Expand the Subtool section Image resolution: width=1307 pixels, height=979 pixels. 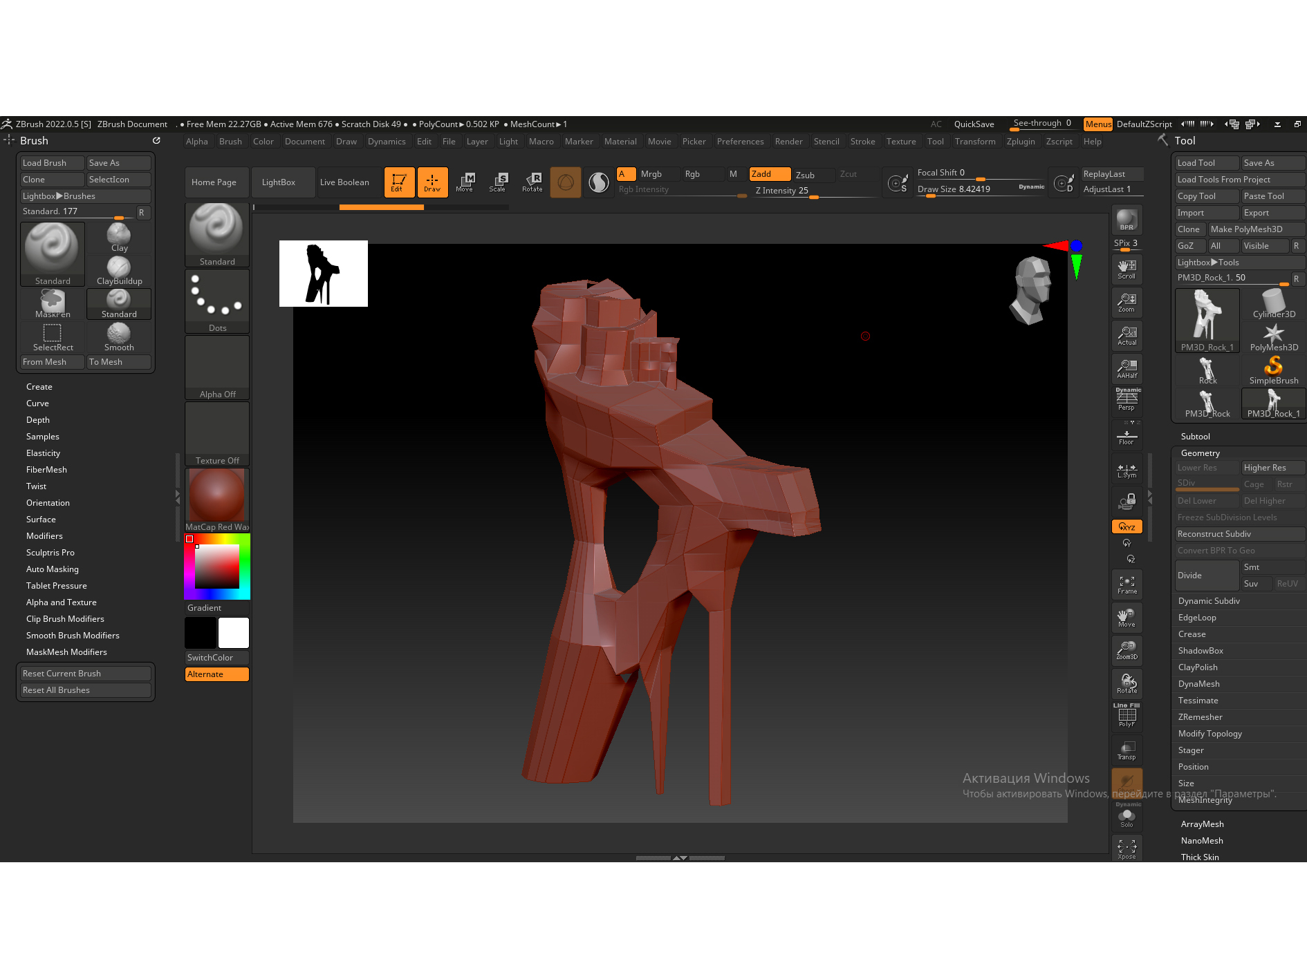coord(1195,437)
